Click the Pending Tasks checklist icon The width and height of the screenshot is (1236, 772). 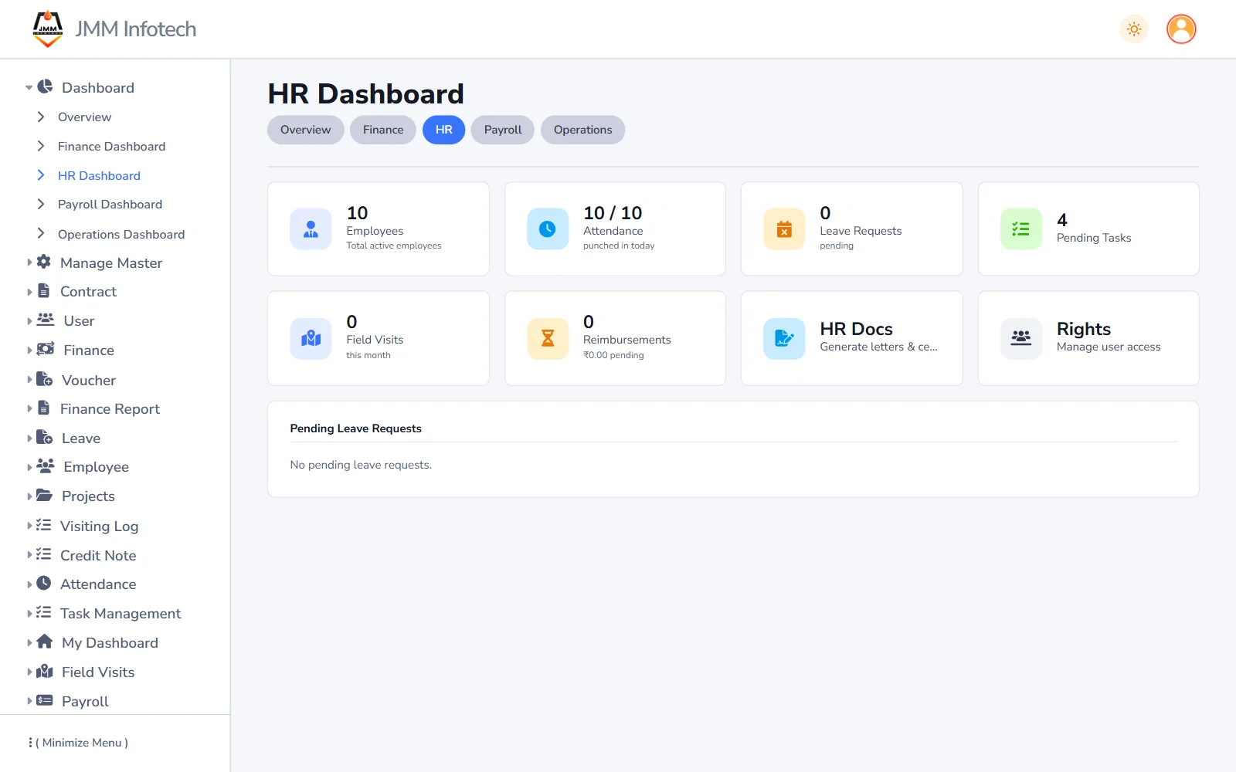point(1021,229)
